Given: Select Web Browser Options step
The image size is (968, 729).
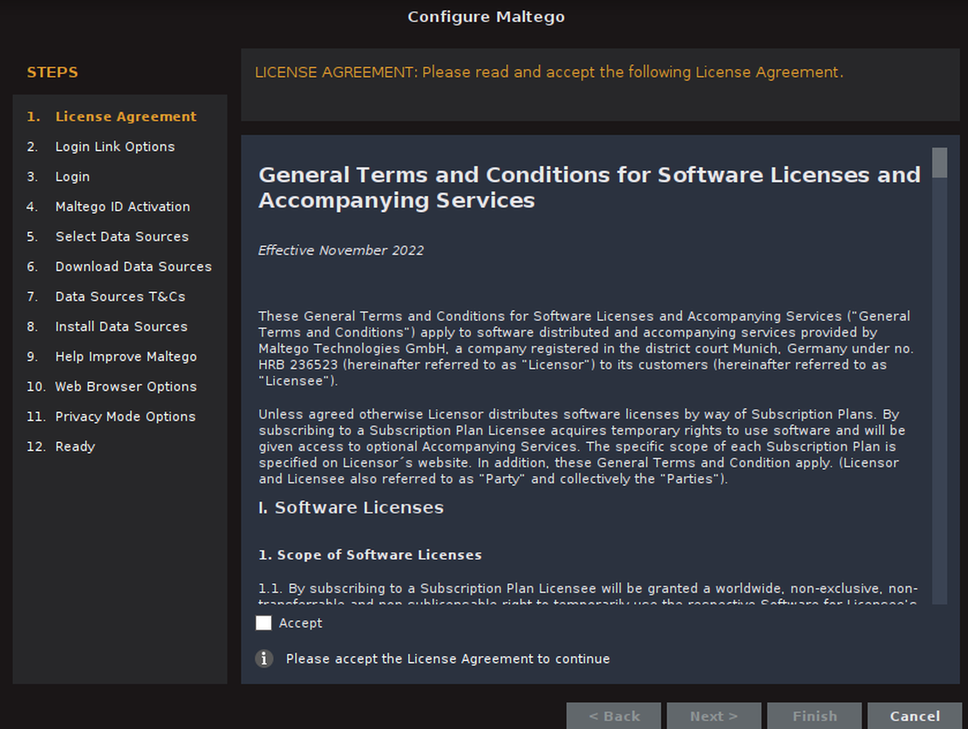Looking at the screenshot, I should pyautogui.click(x=126, y=386).
